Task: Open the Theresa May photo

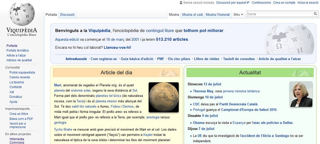Action: (301, 94)
